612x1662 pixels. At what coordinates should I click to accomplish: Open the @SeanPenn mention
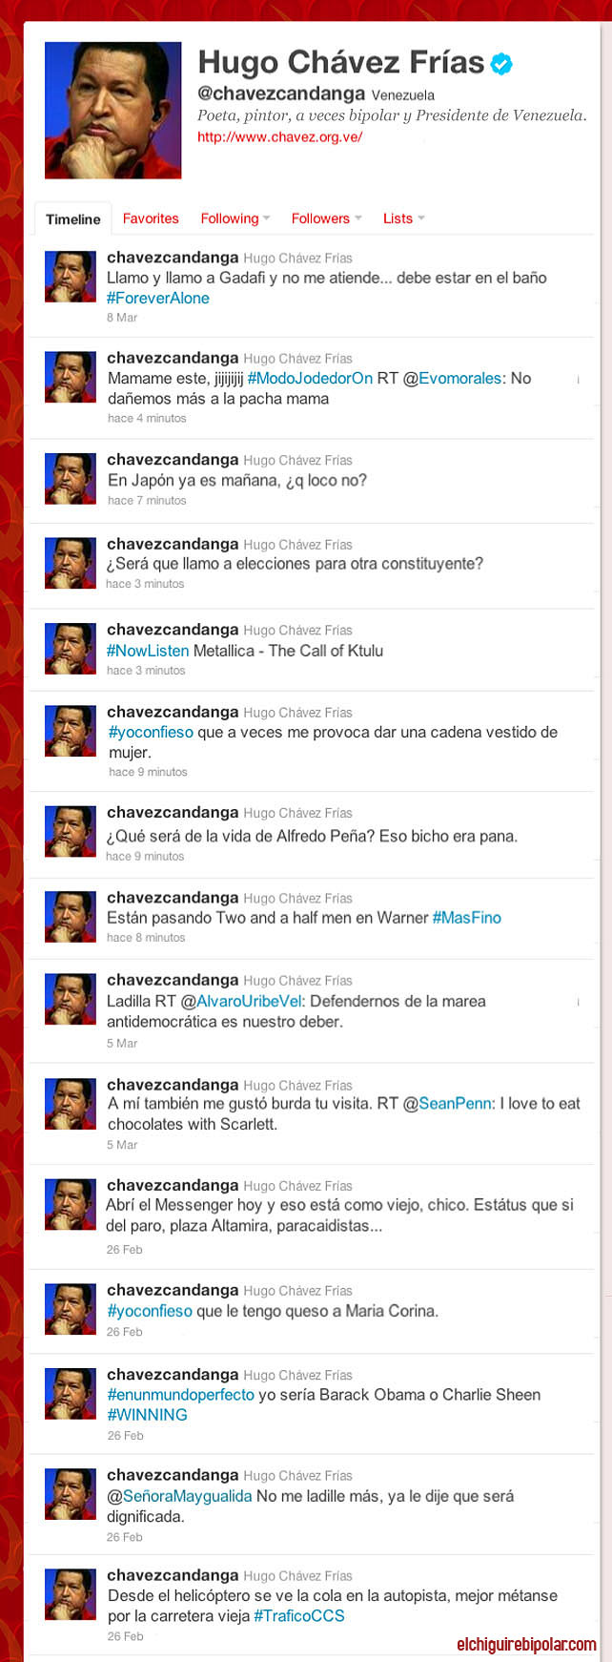coord(448,1103)
